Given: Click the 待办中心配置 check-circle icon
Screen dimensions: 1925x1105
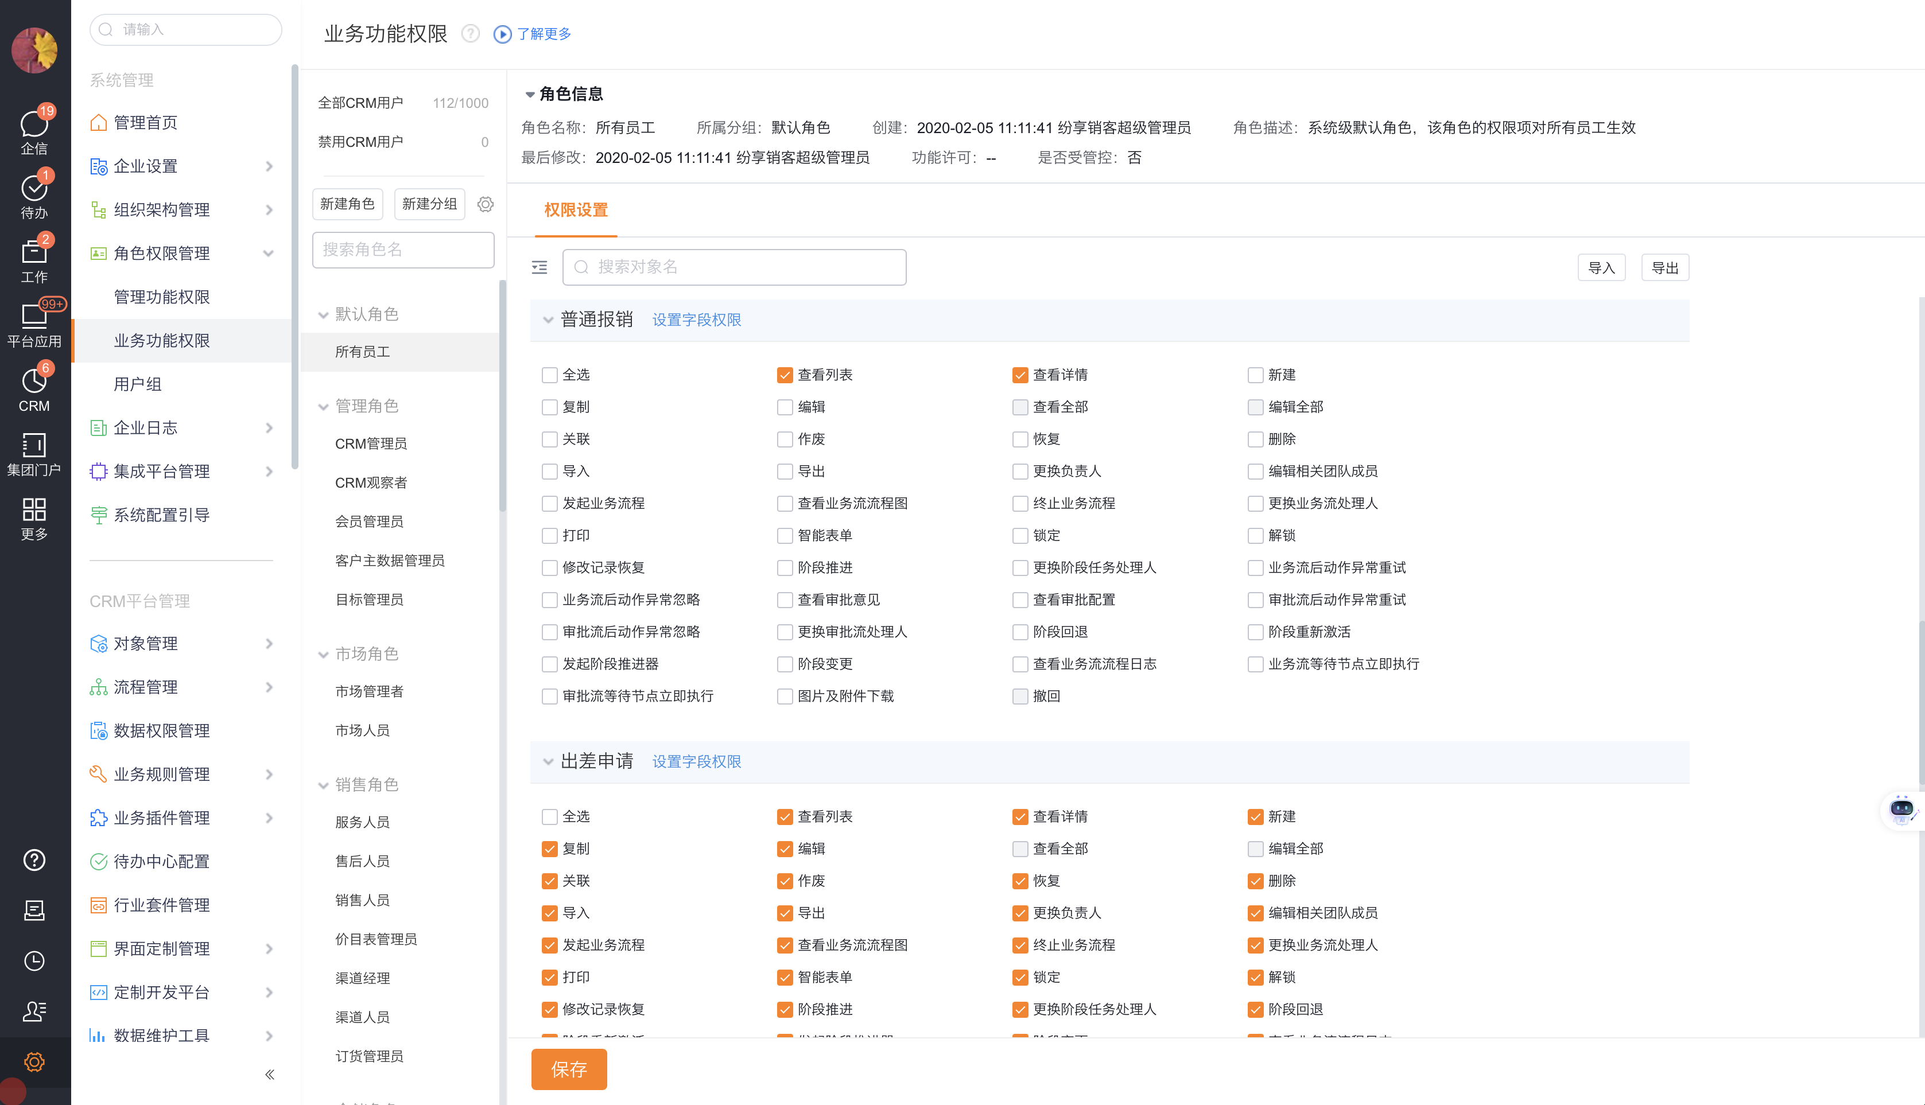Looking at the screenshot, I should pyautogui.click(x=99, y=861).
